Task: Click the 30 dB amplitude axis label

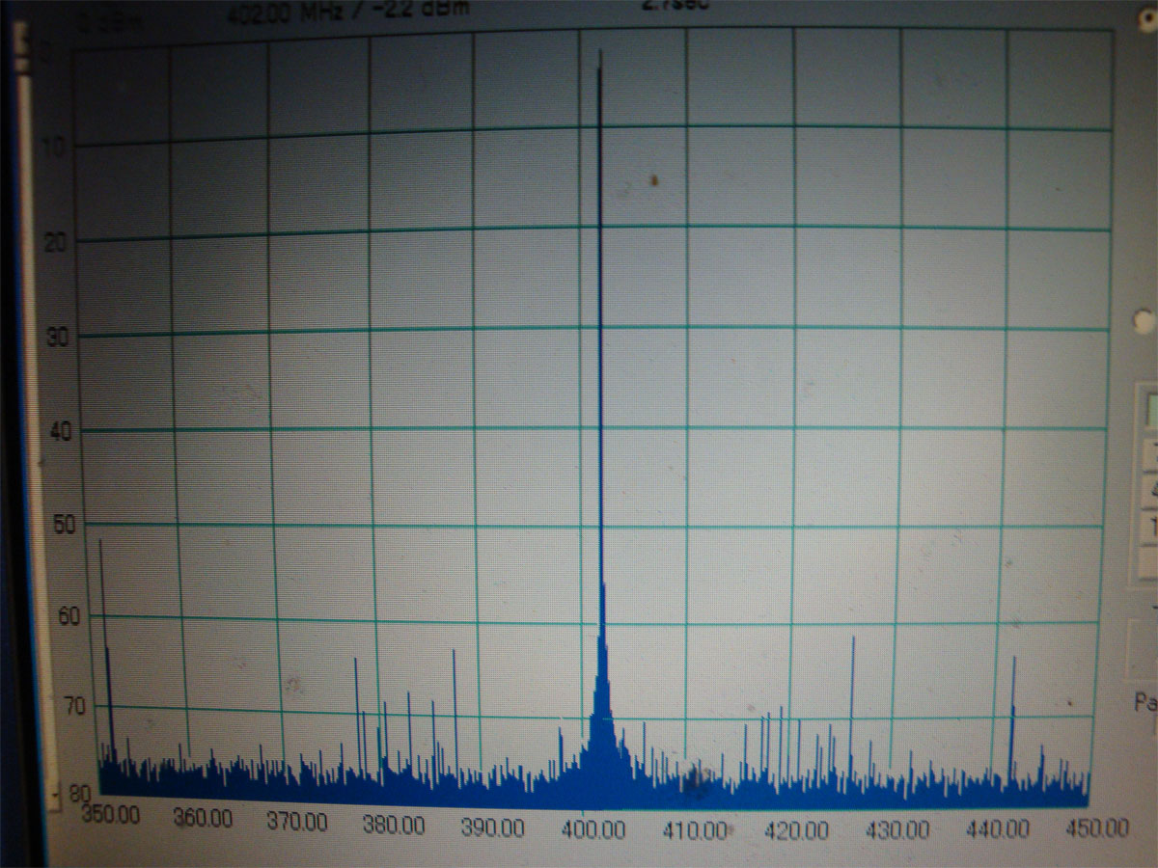Action: [x=59, y=338]
